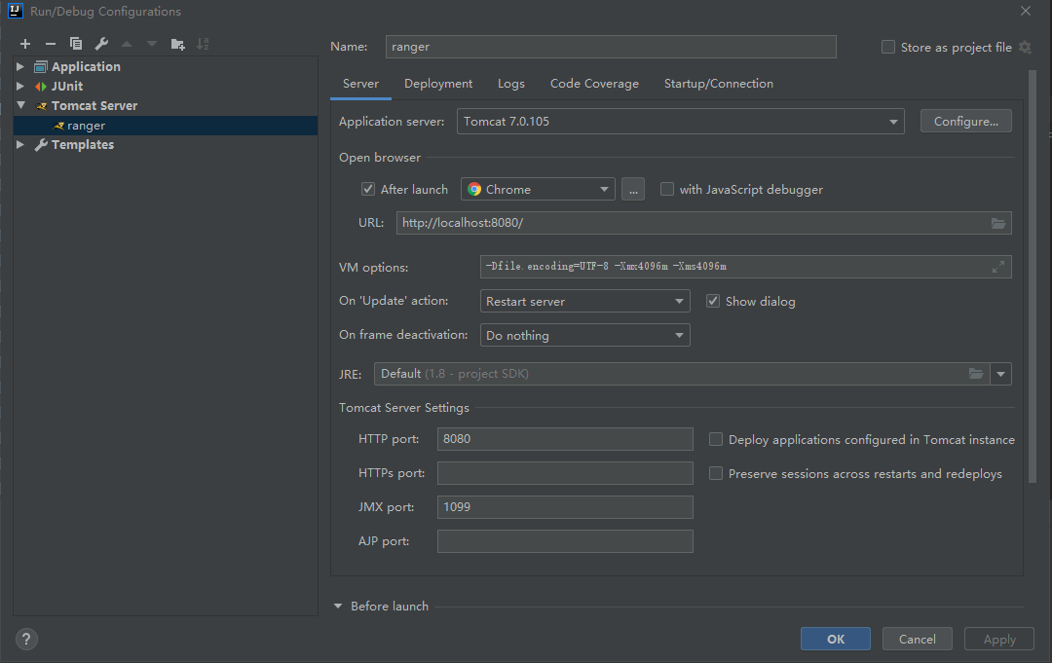Screen dimensions: 1052x663
Task: Click the OK button
Action: point(836,639)
